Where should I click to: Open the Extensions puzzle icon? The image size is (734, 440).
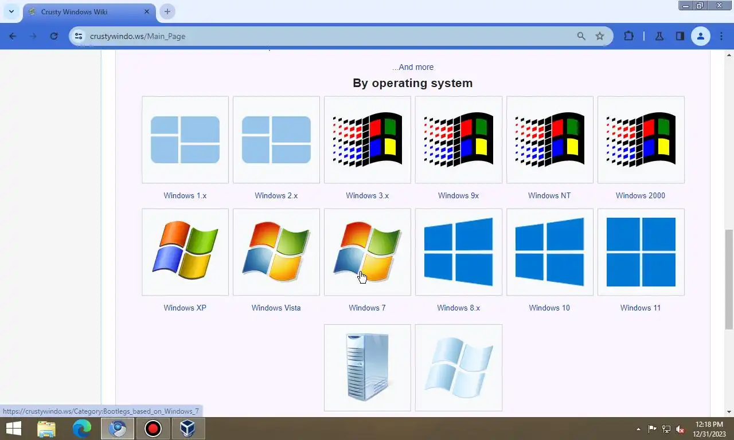click(x=629, y=36)
